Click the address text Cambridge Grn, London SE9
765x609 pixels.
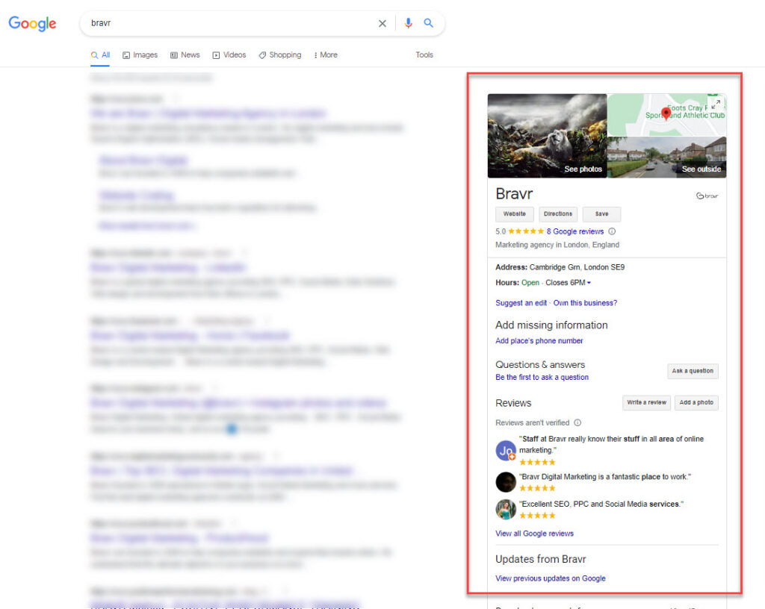pyautogui.click(x=577, y=267)
